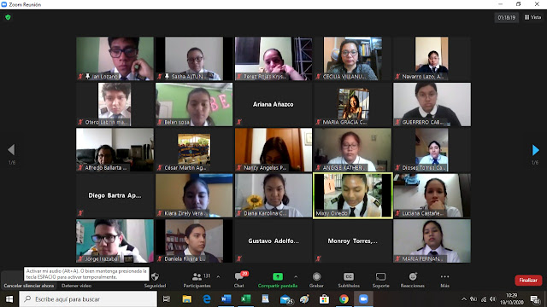The width and height of the screenshot is (547, 307).
Task: Select César Martín Ag video tile
Action: 194,150
